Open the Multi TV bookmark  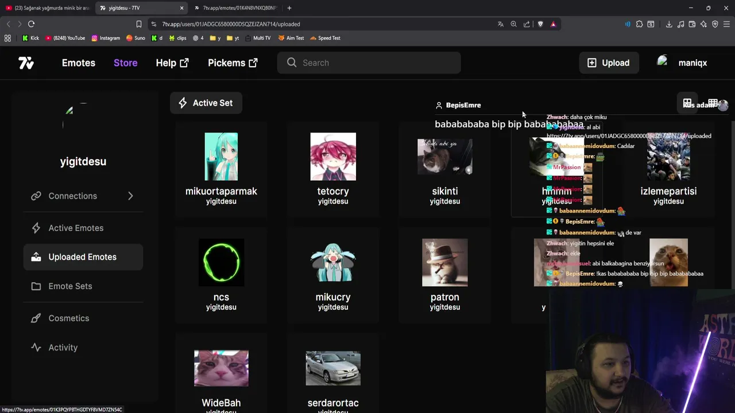[x=257, y=38]
